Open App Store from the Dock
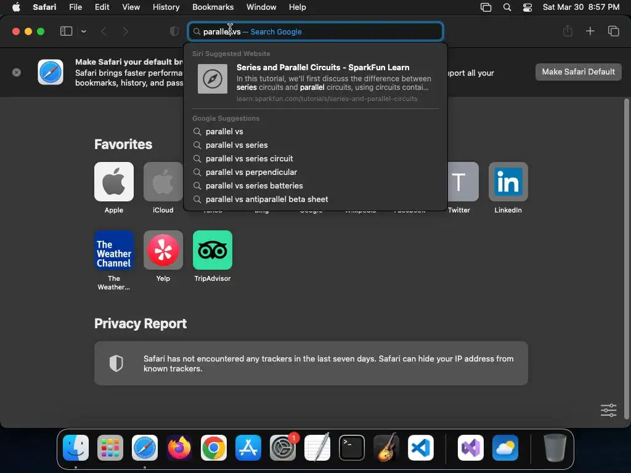Image resolution: width=631 pixels, height=473 pixels. pos(248,448)
